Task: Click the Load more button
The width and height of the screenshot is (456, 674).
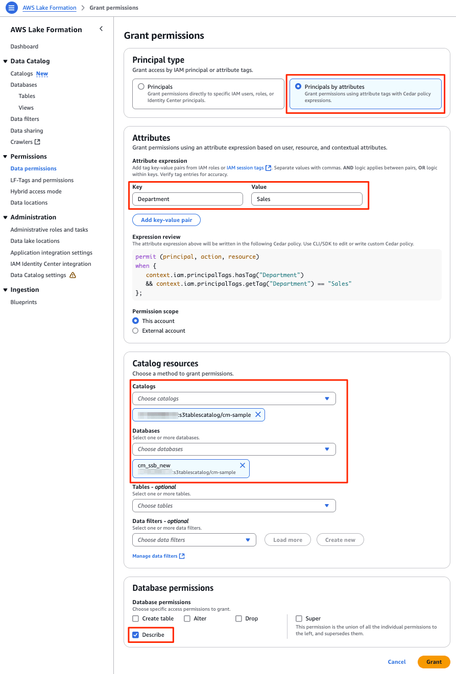Action: tap(287, 540)
